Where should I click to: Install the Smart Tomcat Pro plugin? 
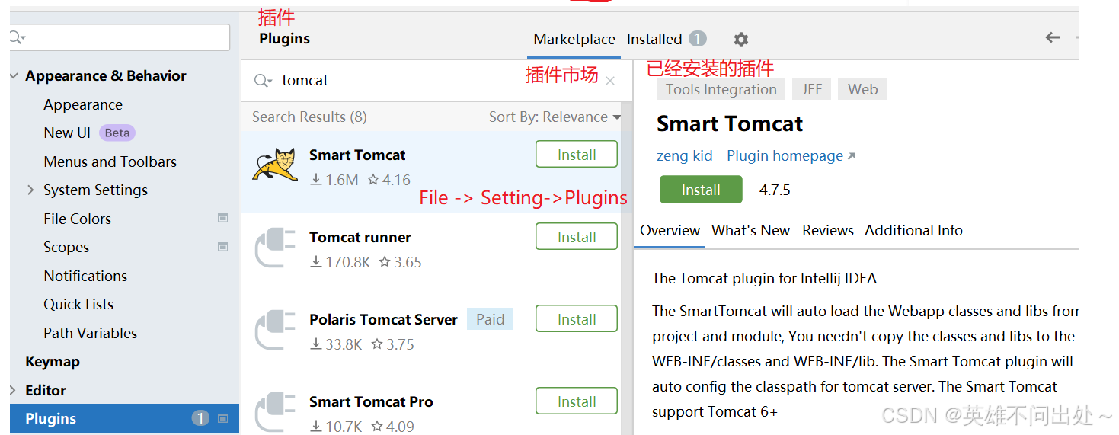click(x=577, y=401)
